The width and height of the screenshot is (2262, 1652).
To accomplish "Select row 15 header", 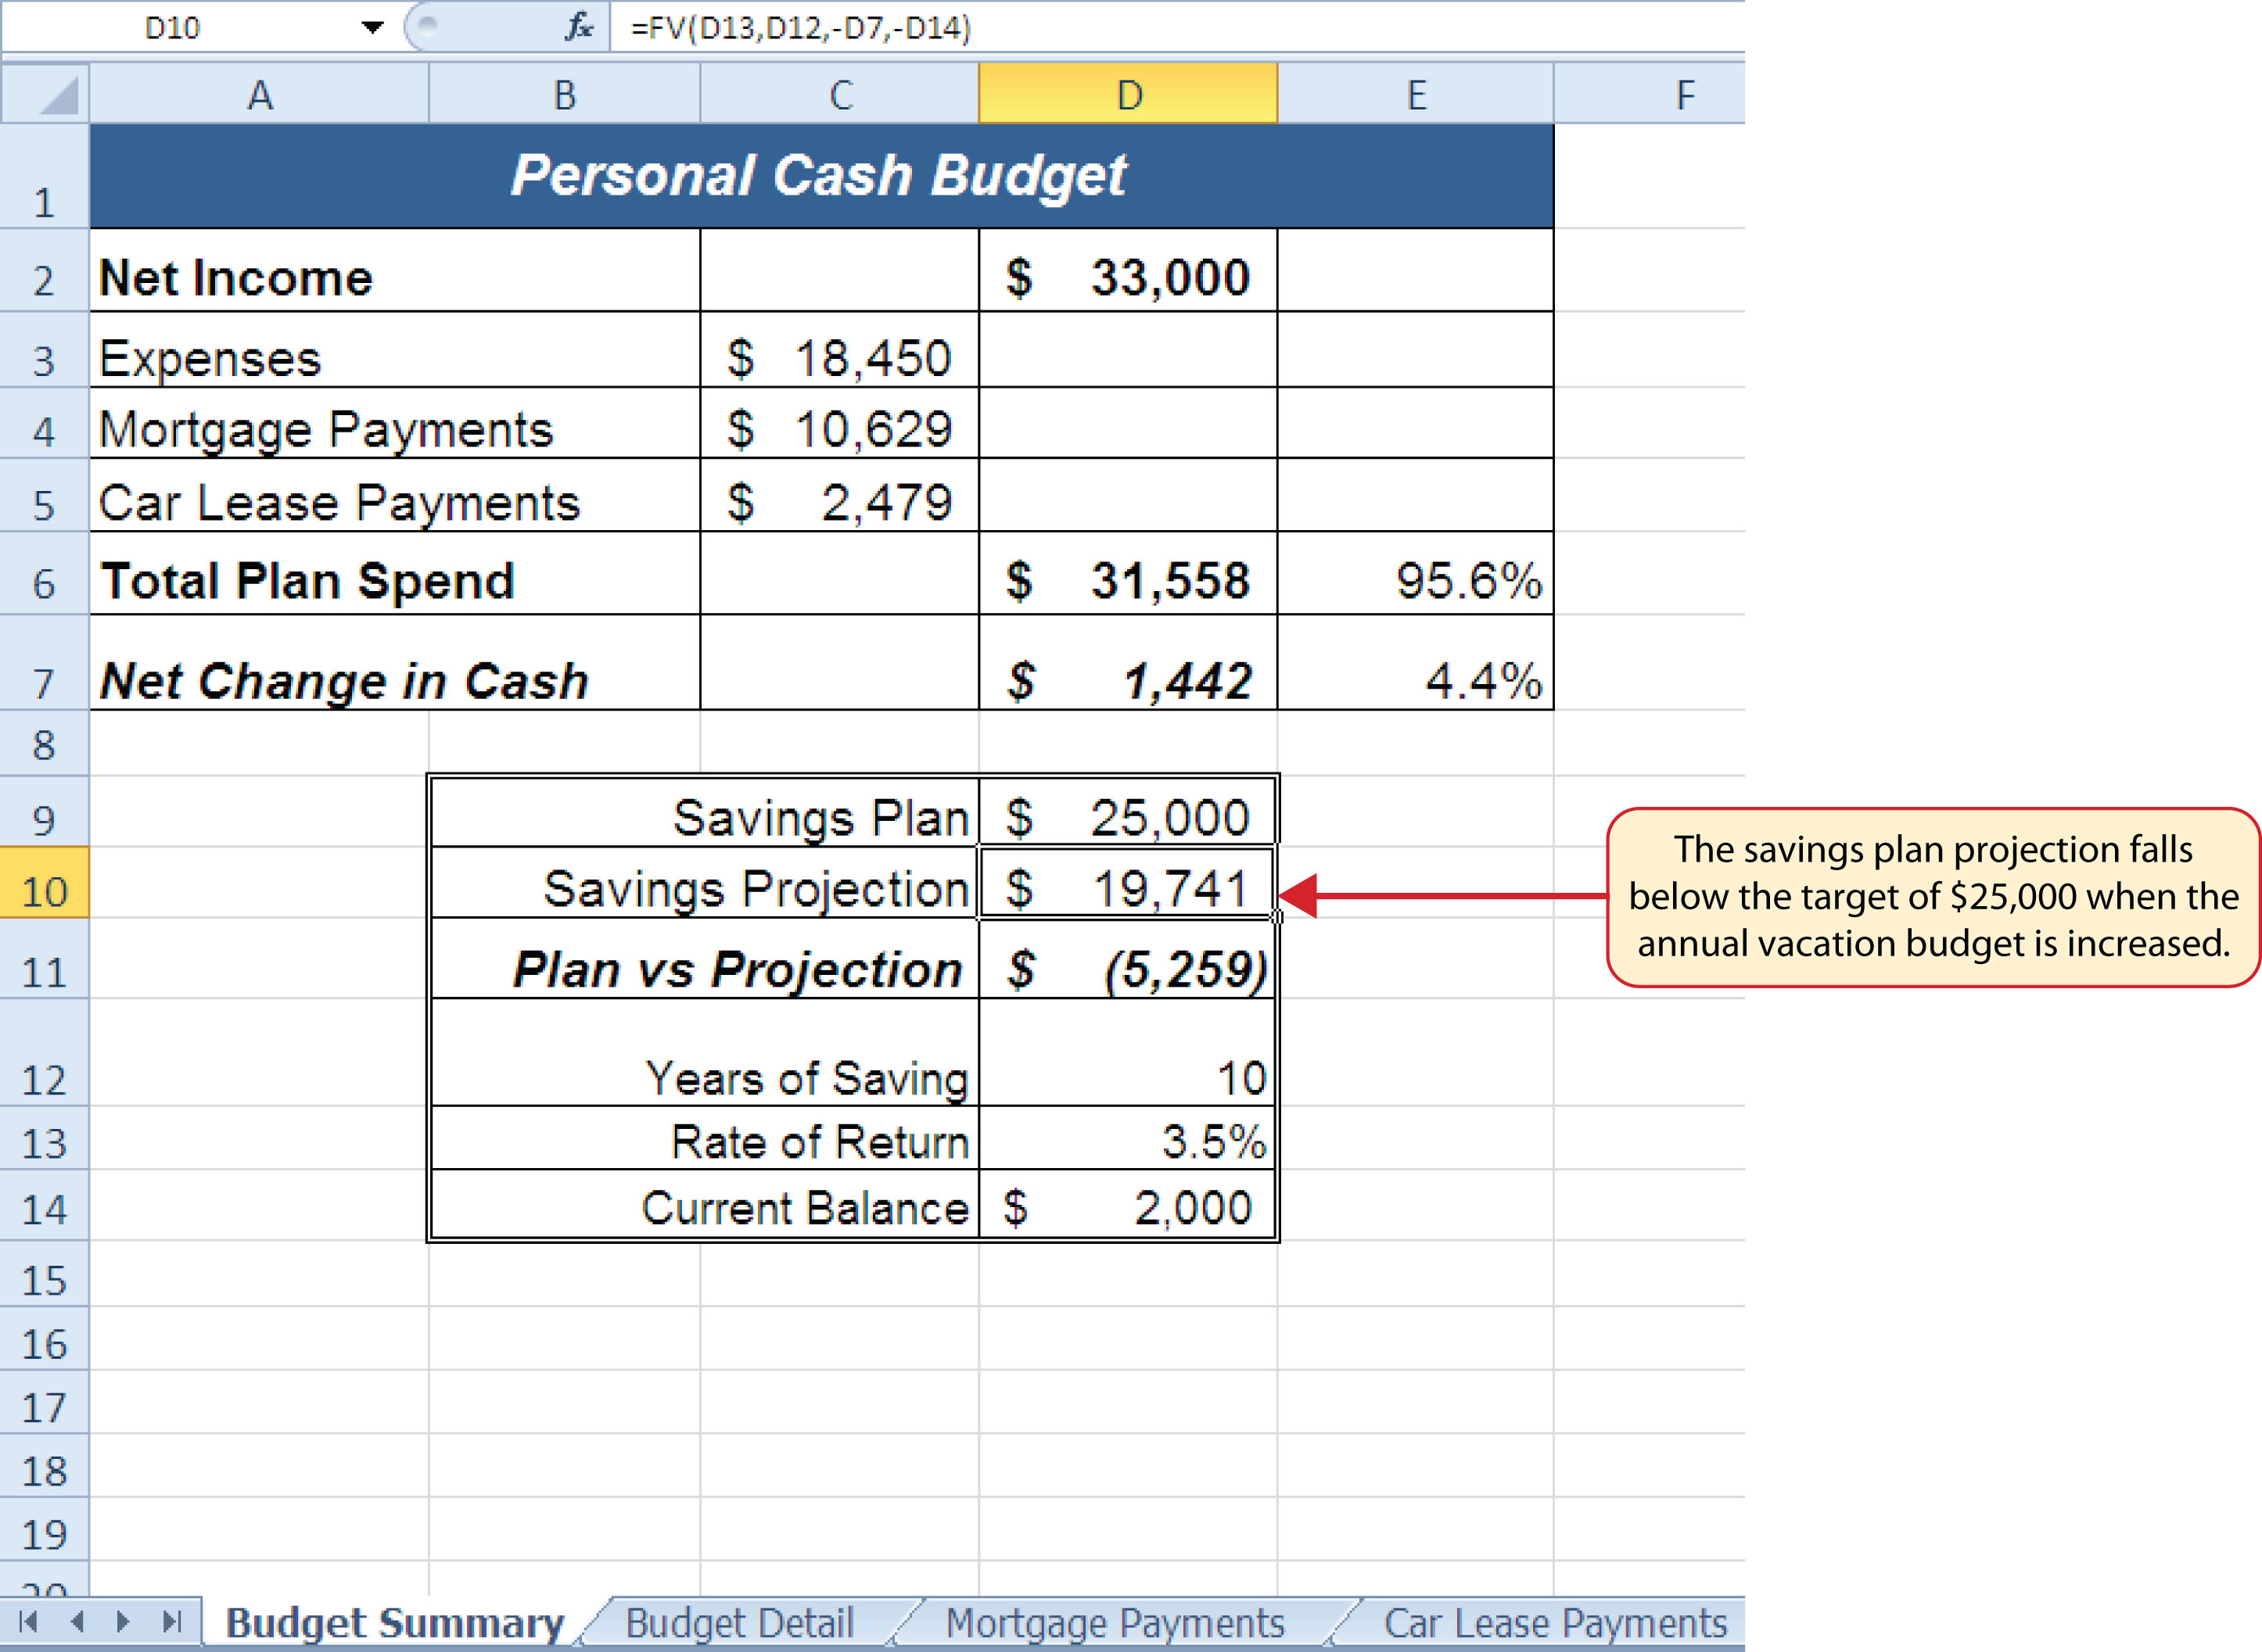I will pyautogui.click(x=44, y=1274).
